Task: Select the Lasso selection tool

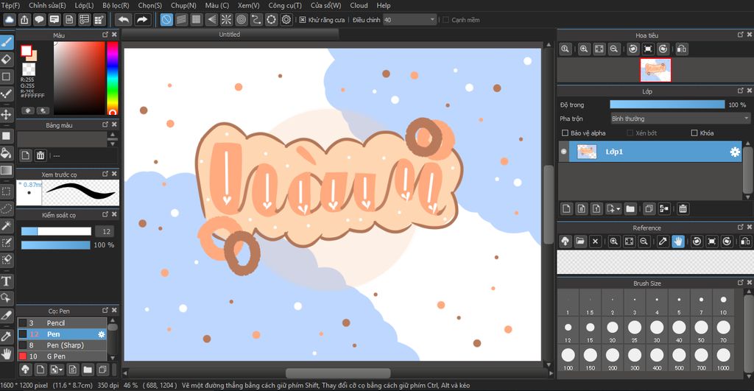Action: pos(6,208)
